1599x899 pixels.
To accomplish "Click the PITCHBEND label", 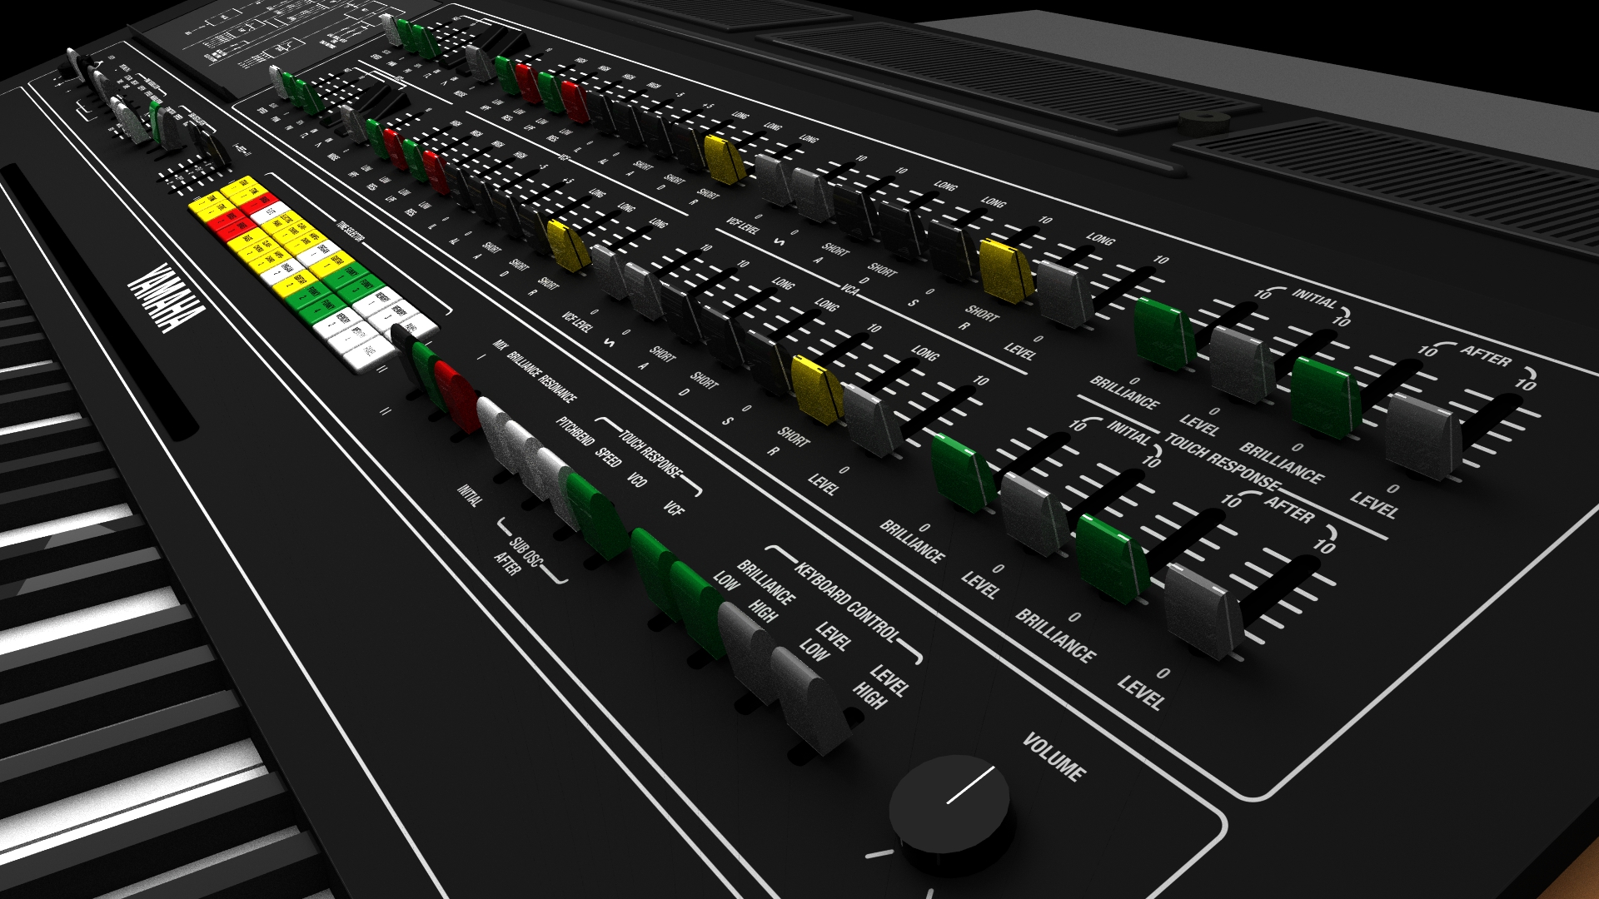I will coord(575,431).
